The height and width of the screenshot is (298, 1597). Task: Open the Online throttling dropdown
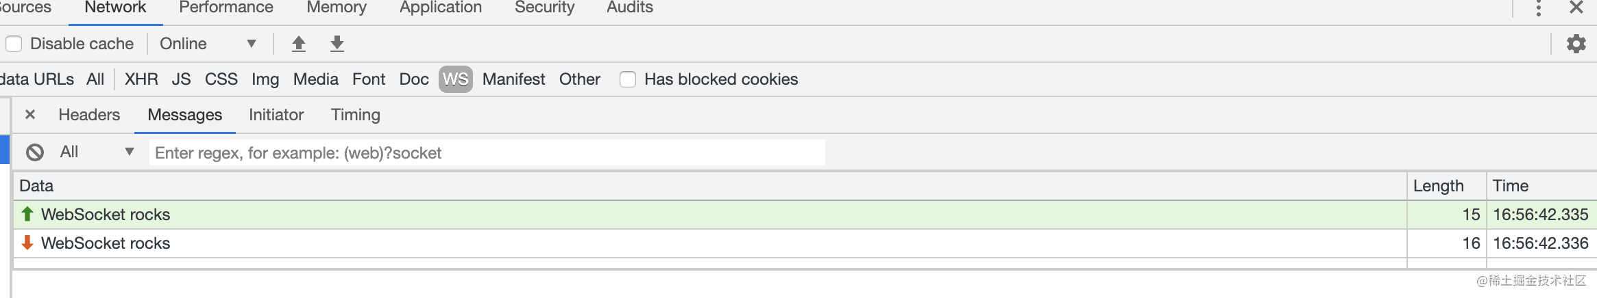[208, 44]
